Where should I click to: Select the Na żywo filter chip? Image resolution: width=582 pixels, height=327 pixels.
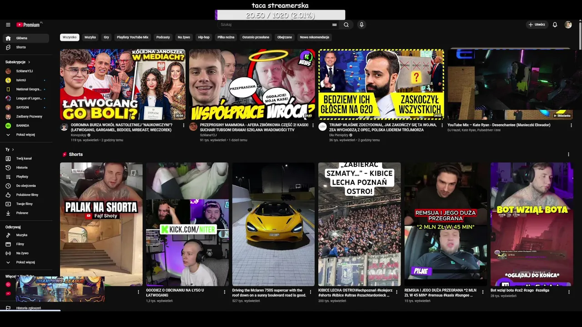tap(184, 37)
